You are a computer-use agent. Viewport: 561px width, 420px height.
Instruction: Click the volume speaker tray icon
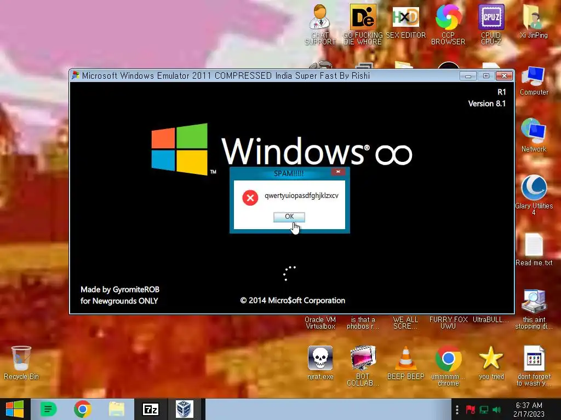496,410
